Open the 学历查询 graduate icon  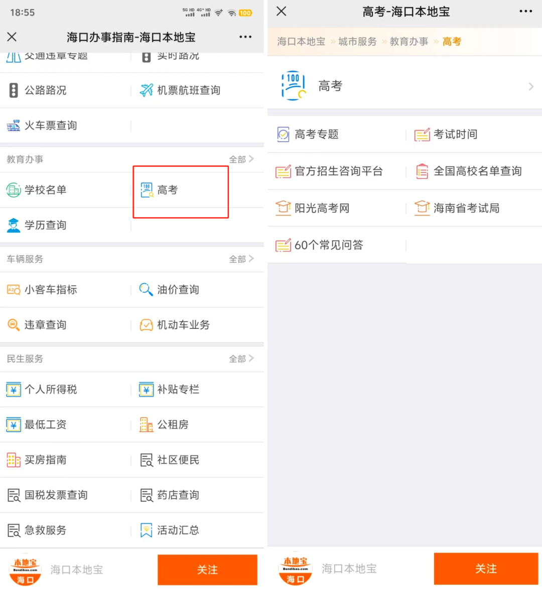pos(14,225)
